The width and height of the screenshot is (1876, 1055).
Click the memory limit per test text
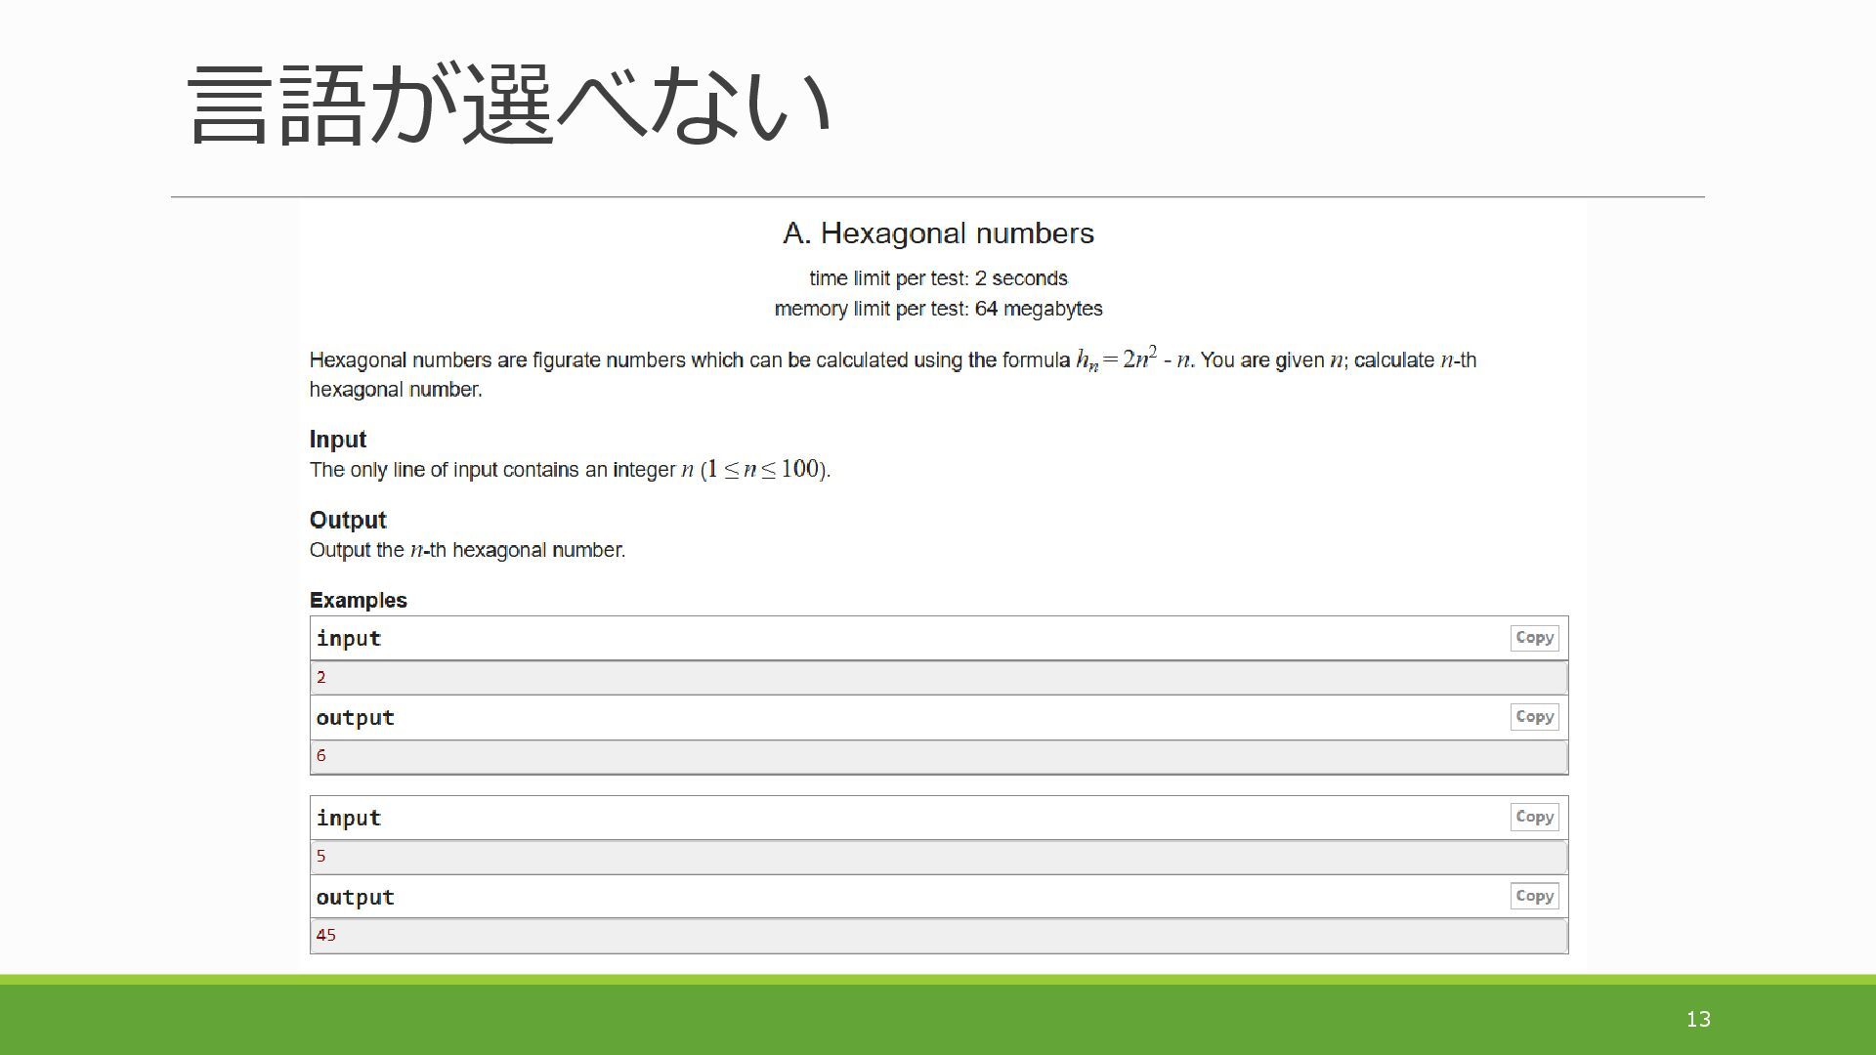pos(938,310)
